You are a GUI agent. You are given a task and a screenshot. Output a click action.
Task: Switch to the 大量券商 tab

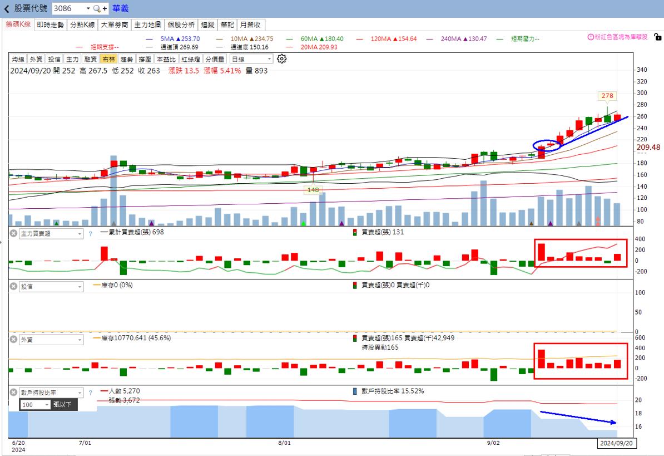(115, 24)
